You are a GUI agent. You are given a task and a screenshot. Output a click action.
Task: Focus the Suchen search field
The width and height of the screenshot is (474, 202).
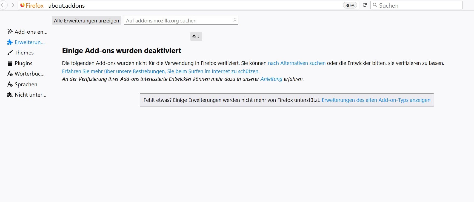[416, 5]
